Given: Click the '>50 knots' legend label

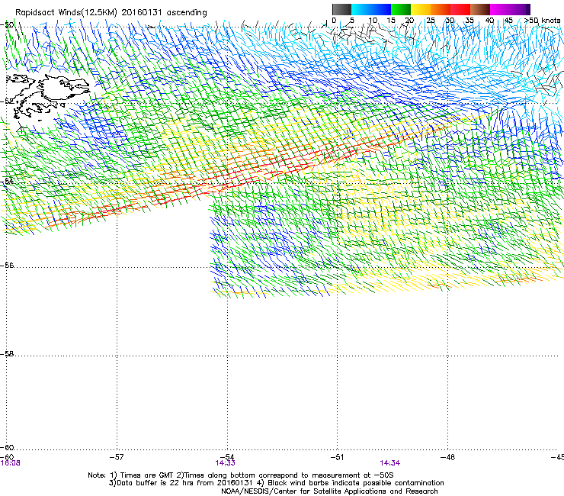Looking at the screenshot, I should [542, 20].
